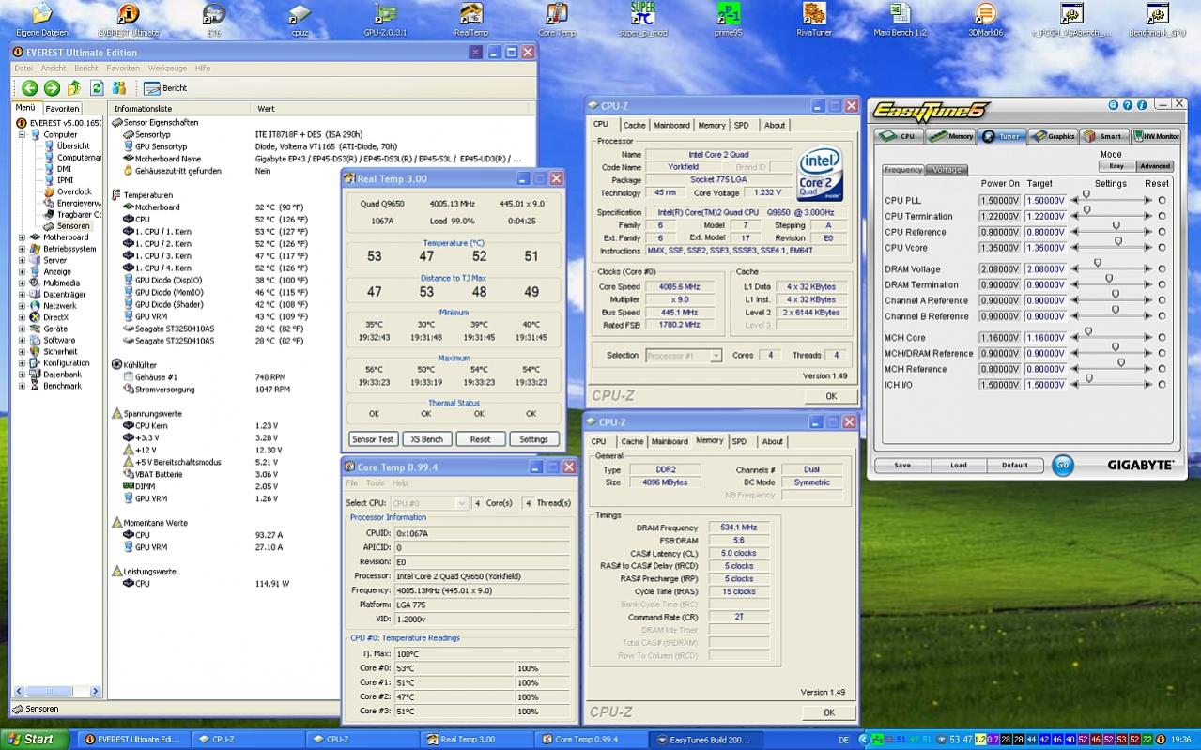Open the Maxi Bench desktop shortcut
The width and height of the screenshot is (1201, 750).
[900, 19]
